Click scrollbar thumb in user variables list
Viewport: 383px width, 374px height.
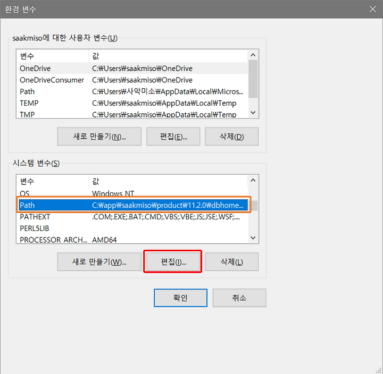(253, 79)
